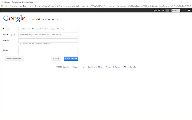Click the Google logo
192x120 pixels.
pos(14,19)
